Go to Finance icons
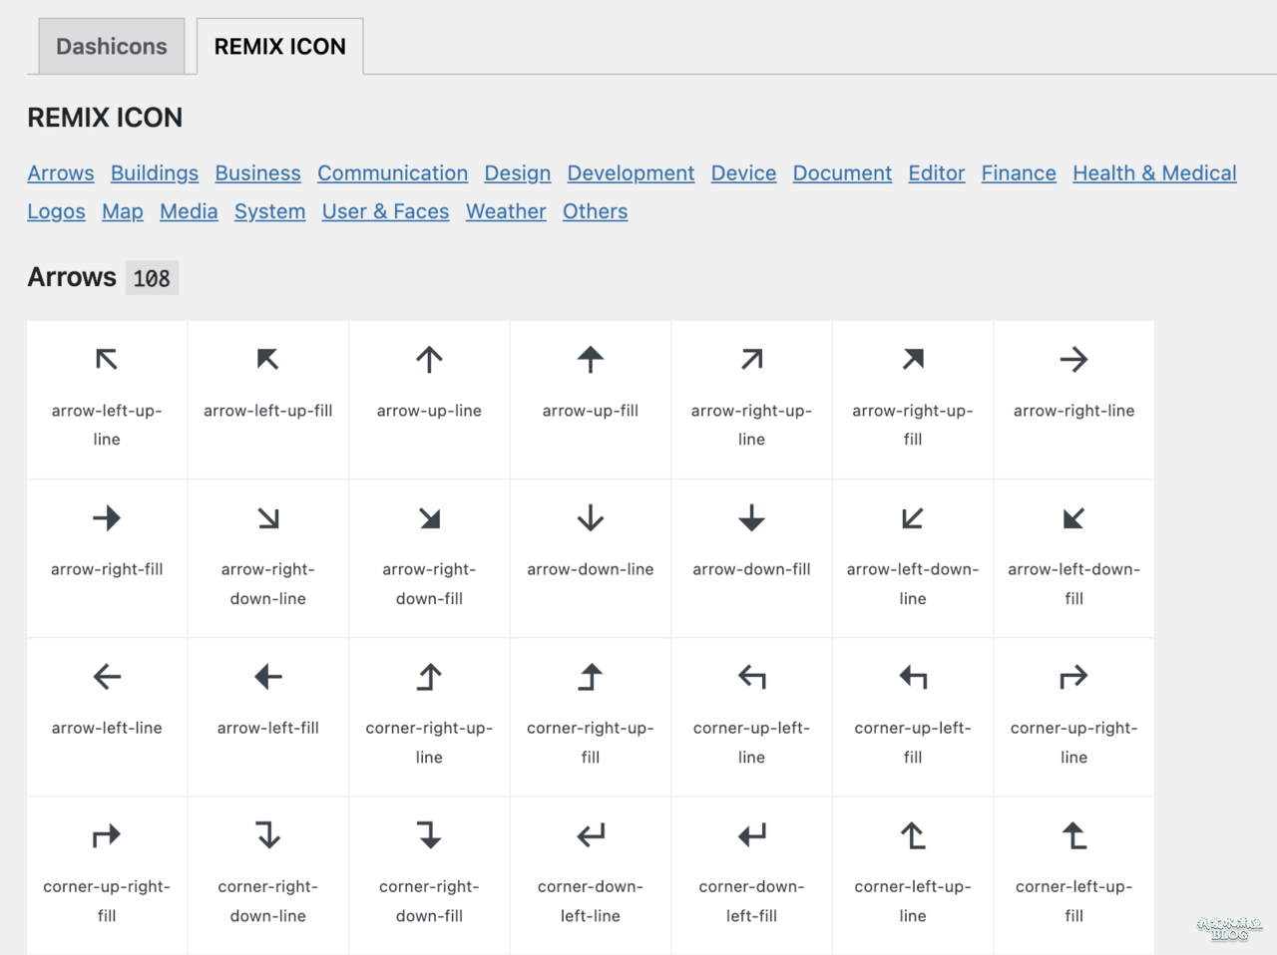 (1019, 173)
